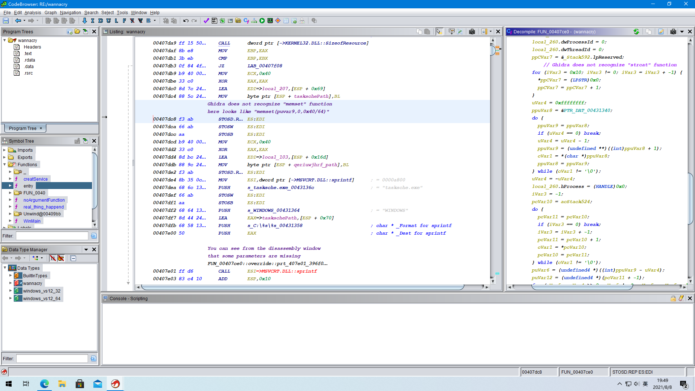
Task: Open the Decompile panel menu arrow
Action: [682, 31]
